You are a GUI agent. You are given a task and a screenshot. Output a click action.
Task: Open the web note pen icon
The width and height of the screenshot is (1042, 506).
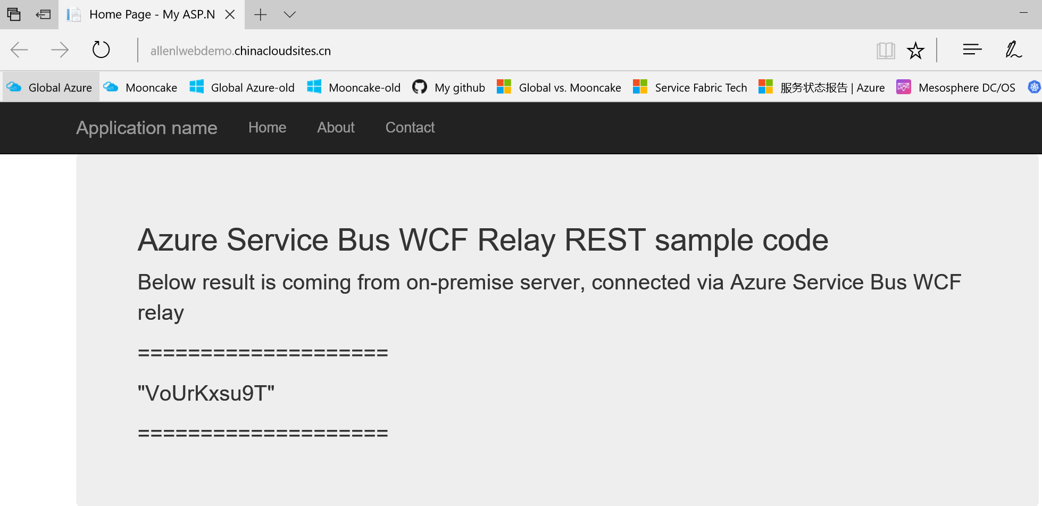click(1013, 50)
